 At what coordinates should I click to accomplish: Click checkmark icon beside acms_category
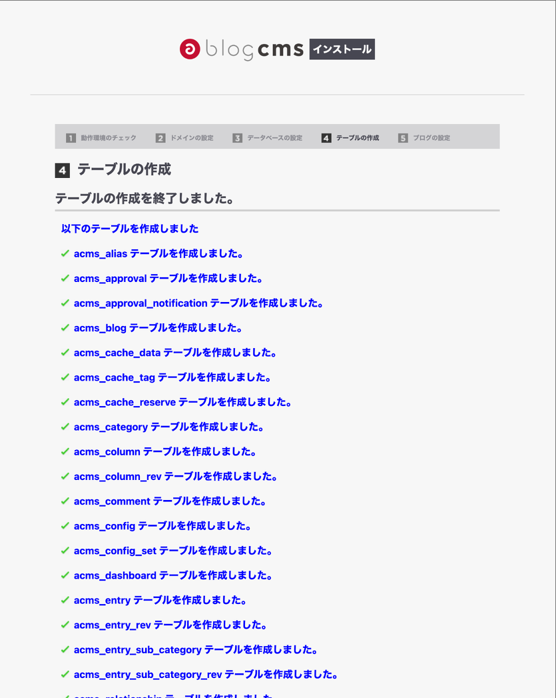coord(65,427)
